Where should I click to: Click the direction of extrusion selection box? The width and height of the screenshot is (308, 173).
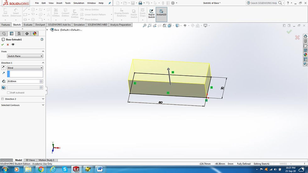pyautogui.click(x=25, y=74)
